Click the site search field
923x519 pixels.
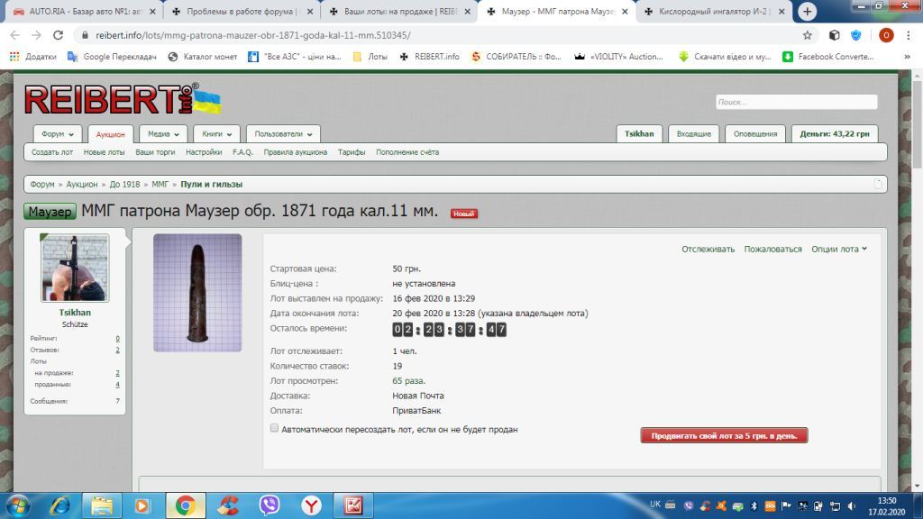point(796,102)
